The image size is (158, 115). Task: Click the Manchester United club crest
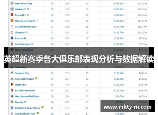[12, 21]
